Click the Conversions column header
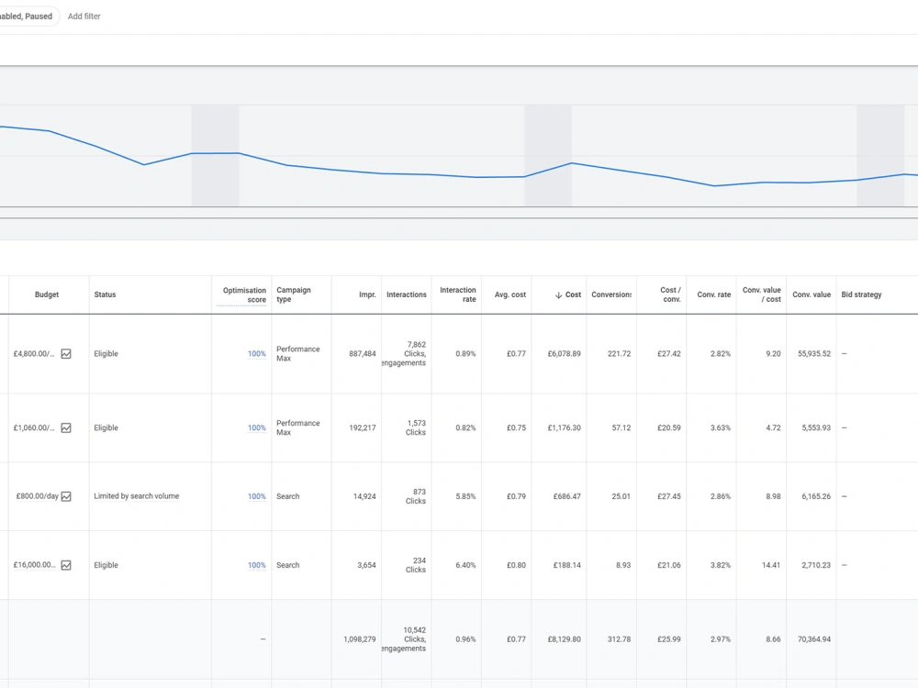The image size is (918, 688). coord(611,294)
